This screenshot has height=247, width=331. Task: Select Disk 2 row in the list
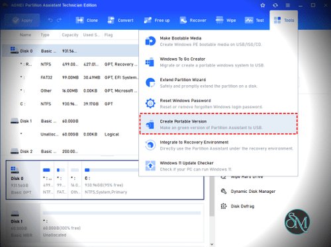[x=70, y=151]
